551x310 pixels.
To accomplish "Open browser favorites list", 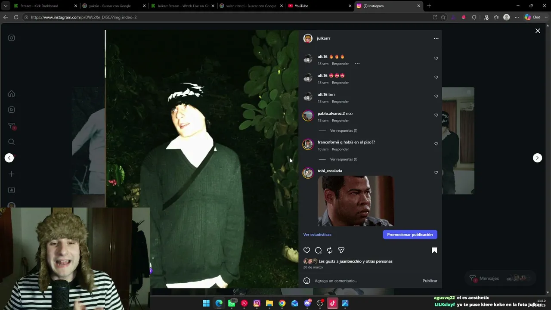I will tap(496, 17).
